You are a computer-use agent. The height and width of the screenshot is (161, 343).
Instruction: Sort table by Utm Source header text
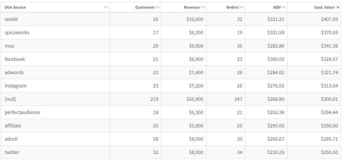15,7
